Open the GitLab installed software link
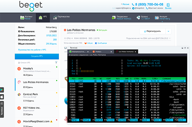 pyautogui.click(x=89, y=43)
